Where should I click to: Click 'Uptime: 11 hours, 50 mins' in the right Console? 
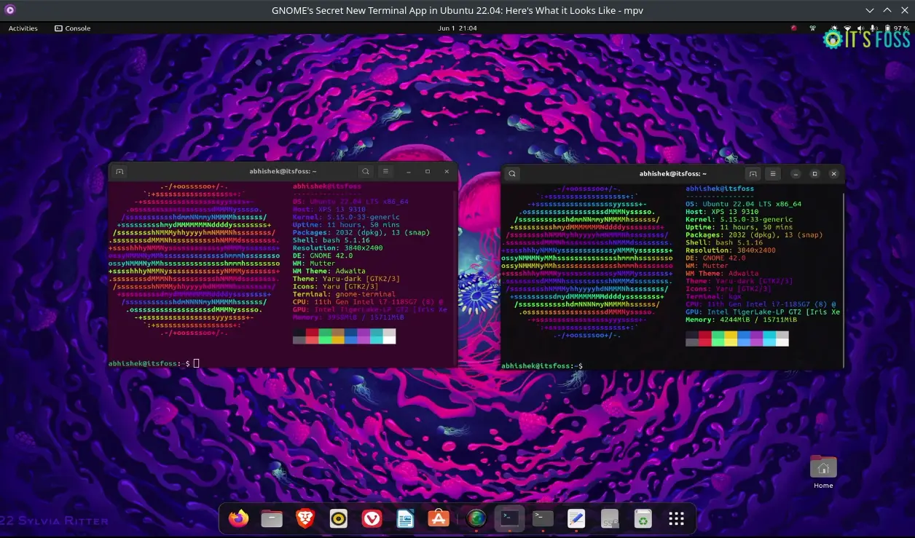point(739,227)
